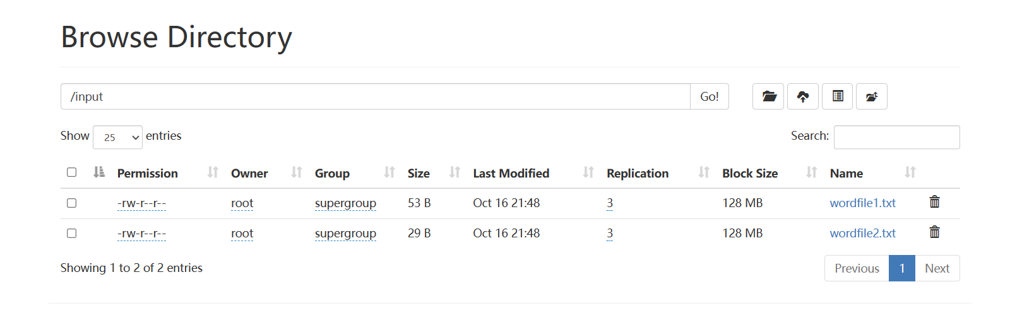Open the Show entries dropdown
This screenshot has width=1034, height=311.
pos(117,137)
